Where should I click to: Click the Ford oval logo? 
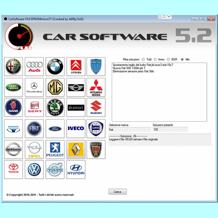[55, 129]
